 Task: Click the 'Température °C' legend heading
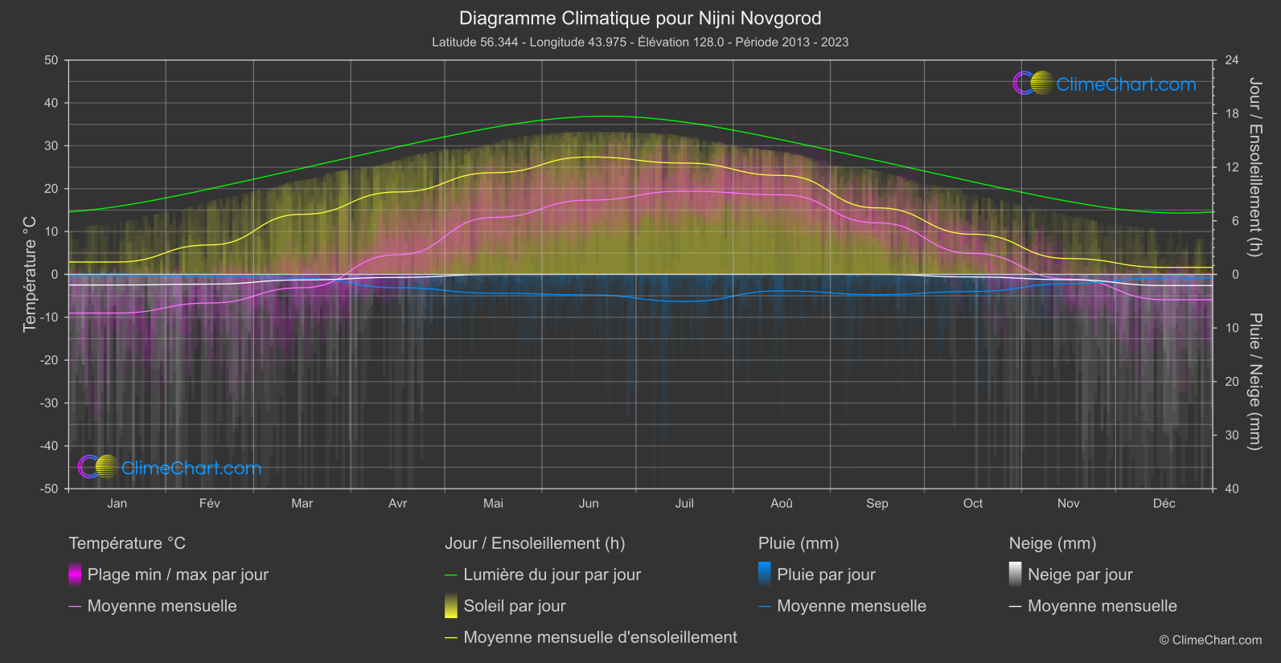tap(127, 543)
